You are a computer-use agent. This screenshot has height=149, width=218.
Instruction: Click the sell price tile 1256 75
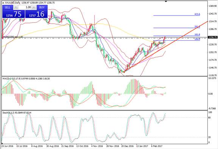pos(14,14)
